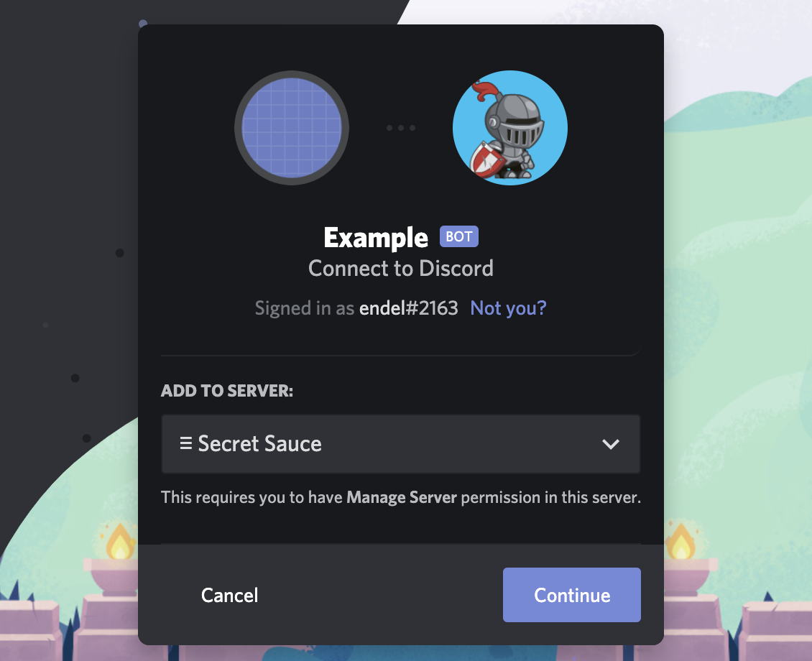Click the ADD TO SERVER label
The height and width of the screenshot is (661, 812).
coord(227,391)
